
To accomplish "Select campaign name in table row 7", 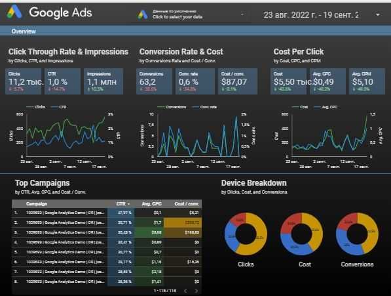I will click(65, 272).
